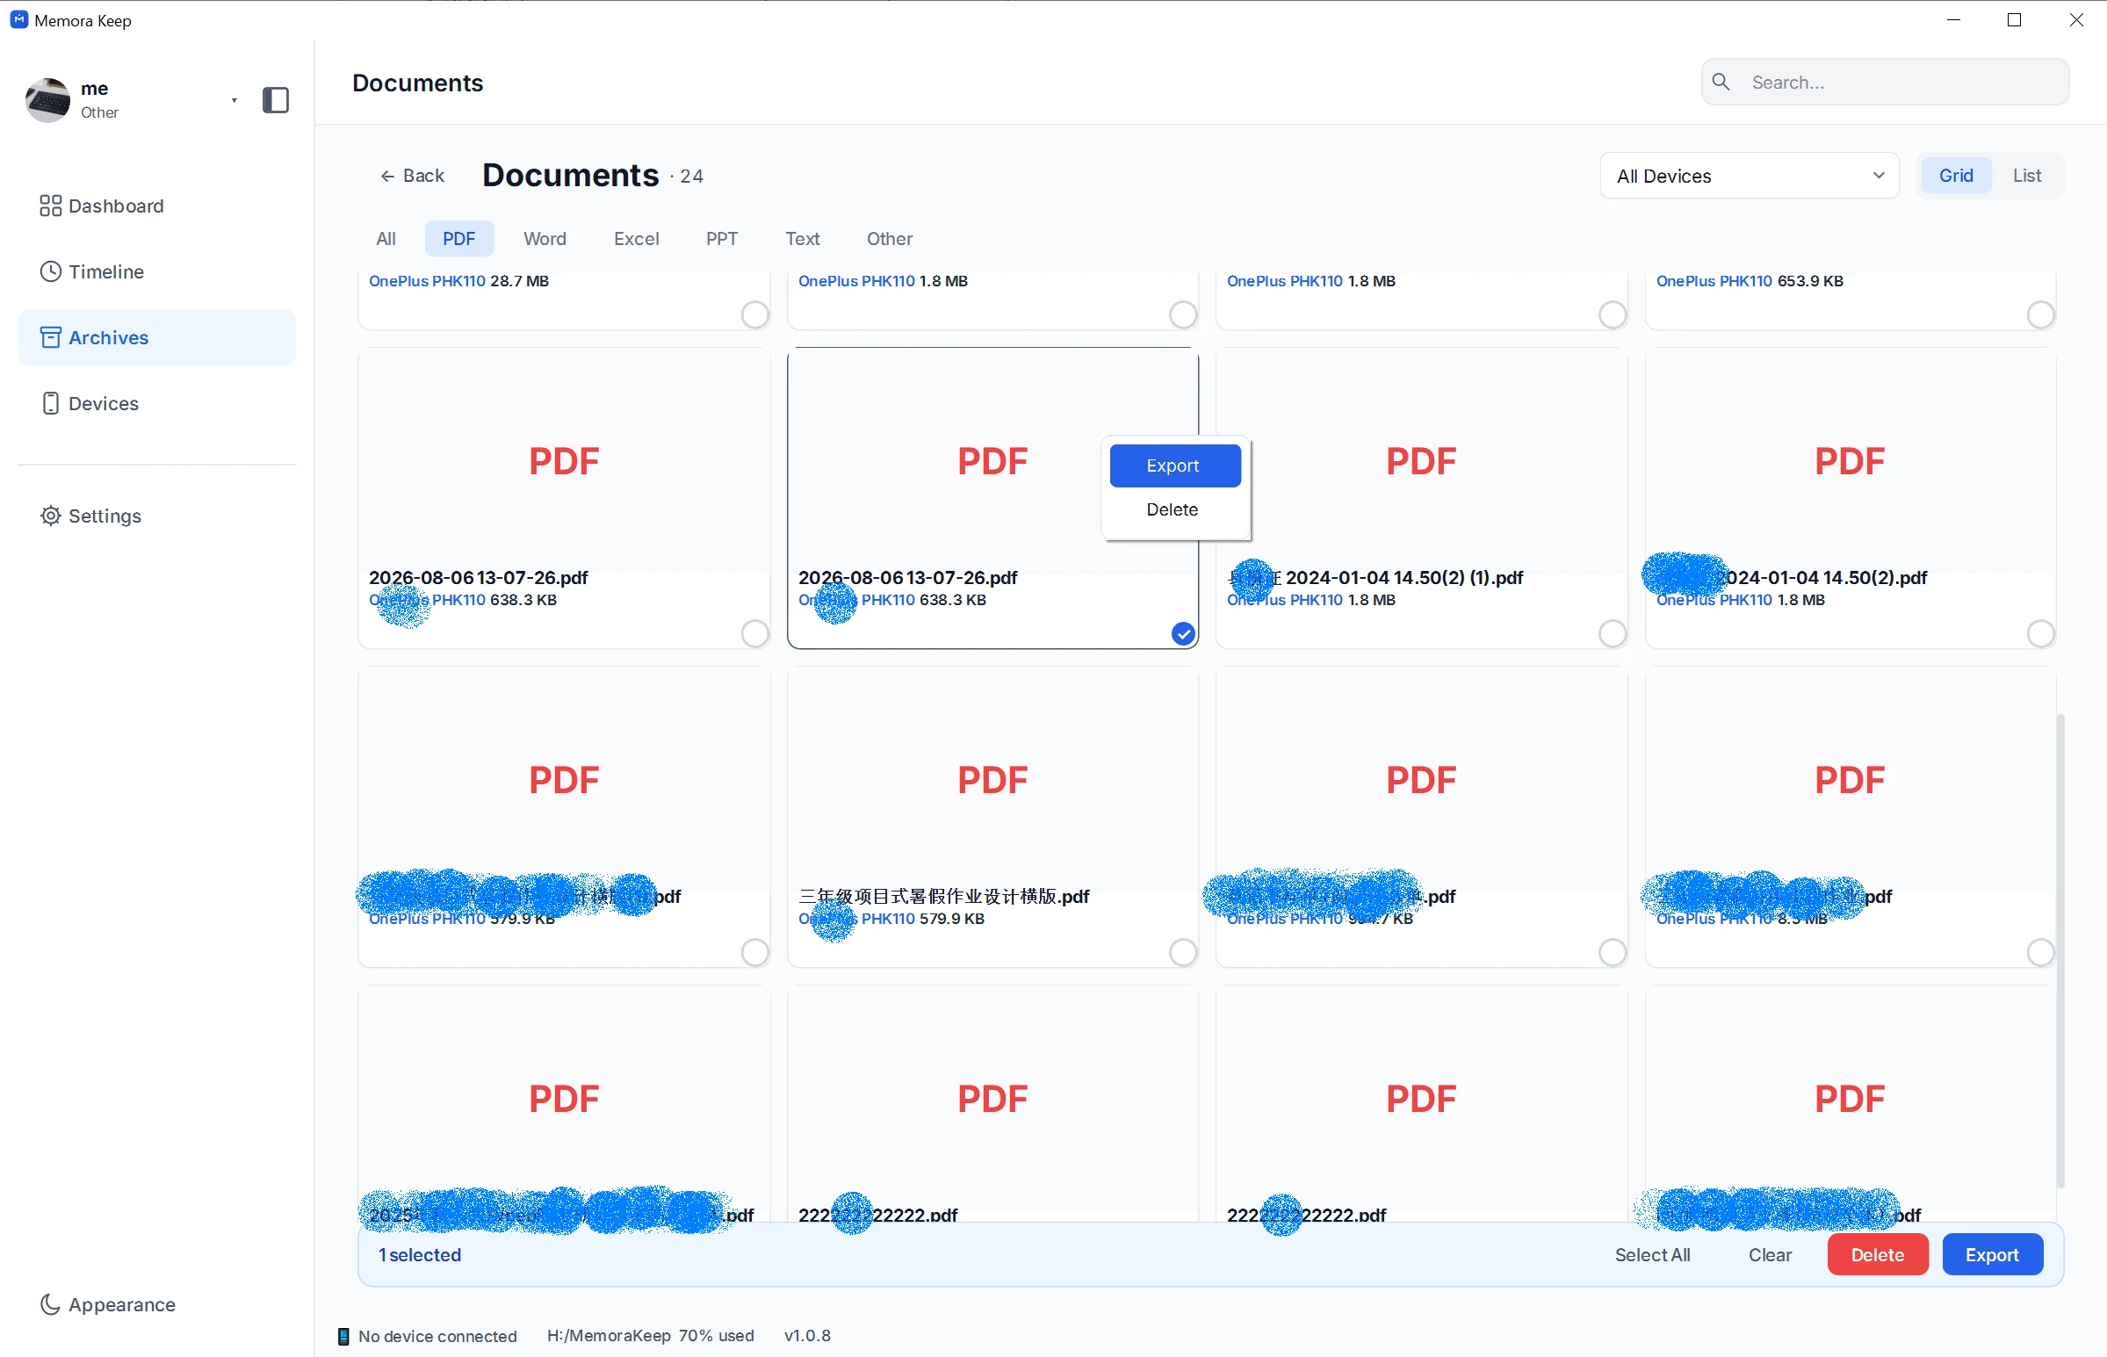Deselect the checked 2026-08-06 13-07-26.pdf checkbox

click(1183, 633)
